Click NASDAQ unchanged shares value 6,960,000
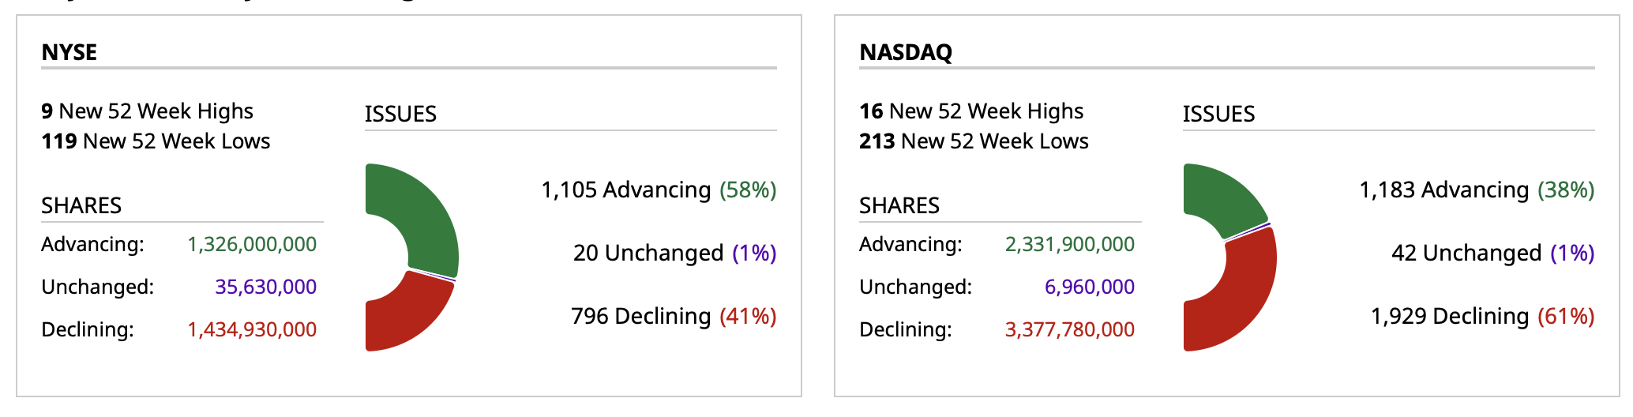1633x417 pixels. (x=1089, y=287)
